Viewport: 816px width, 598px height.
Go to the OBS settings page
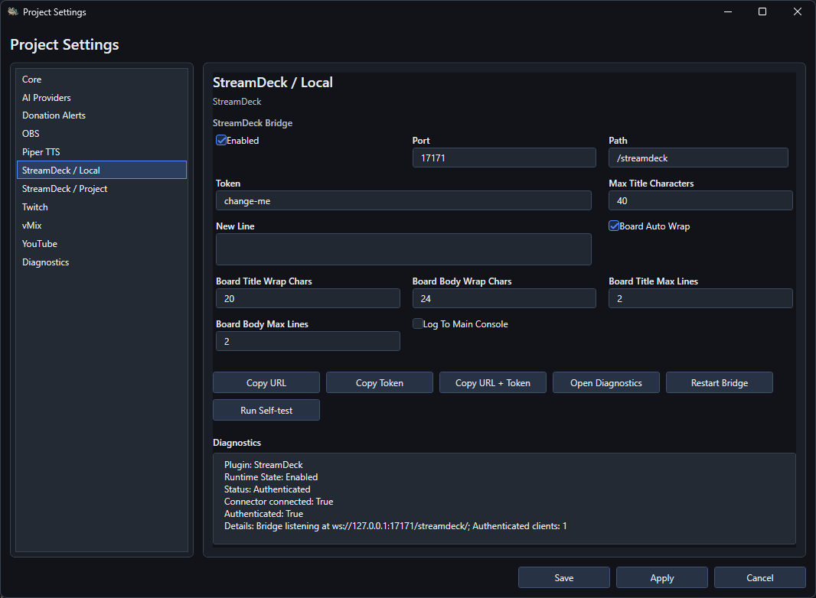102,134
